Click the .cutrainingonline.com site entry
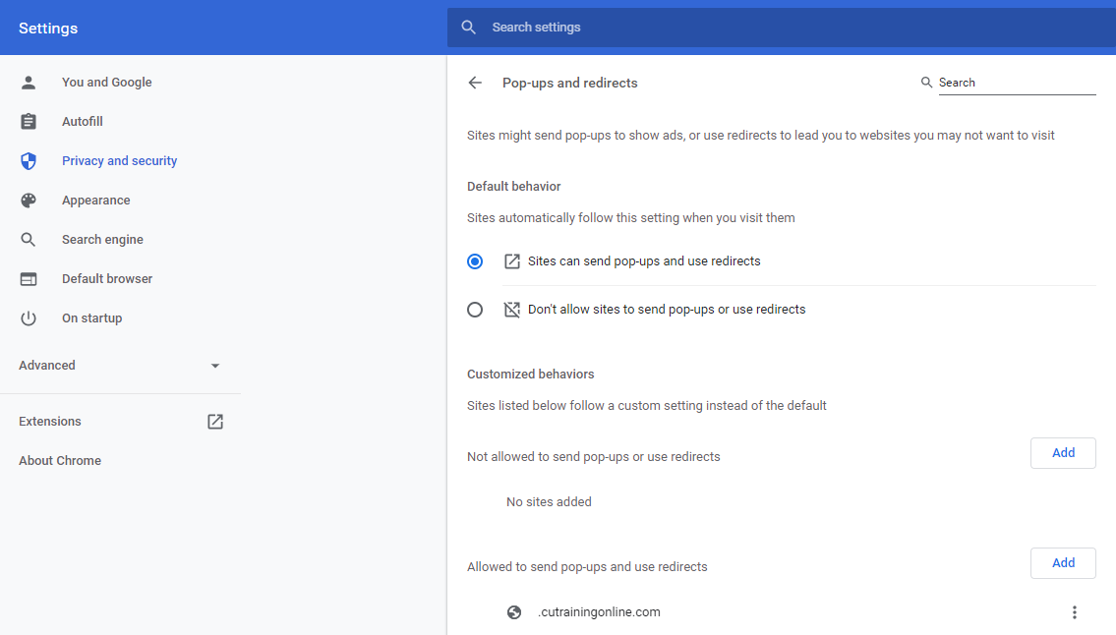The height and width of the screenshot is (635, 1116). coord(599,612)
